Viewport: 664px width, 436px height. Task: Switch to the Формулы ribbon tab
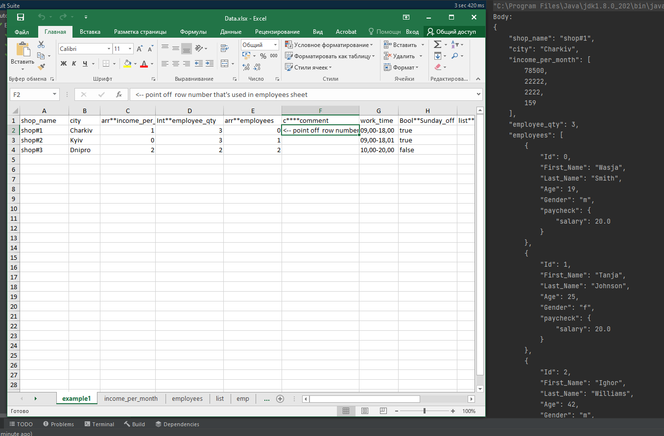pos(193,32)
